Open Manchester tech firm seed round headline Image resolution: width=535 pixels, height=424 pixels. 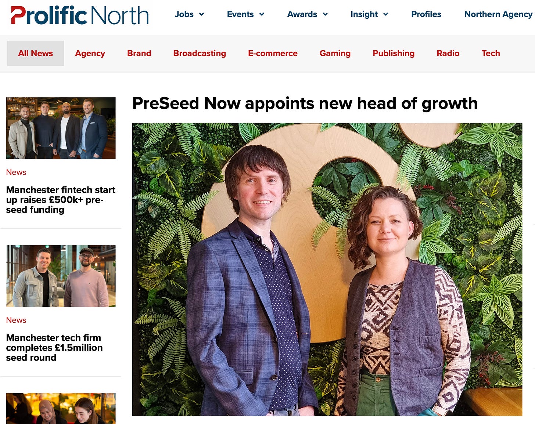[x=54, y=348]
